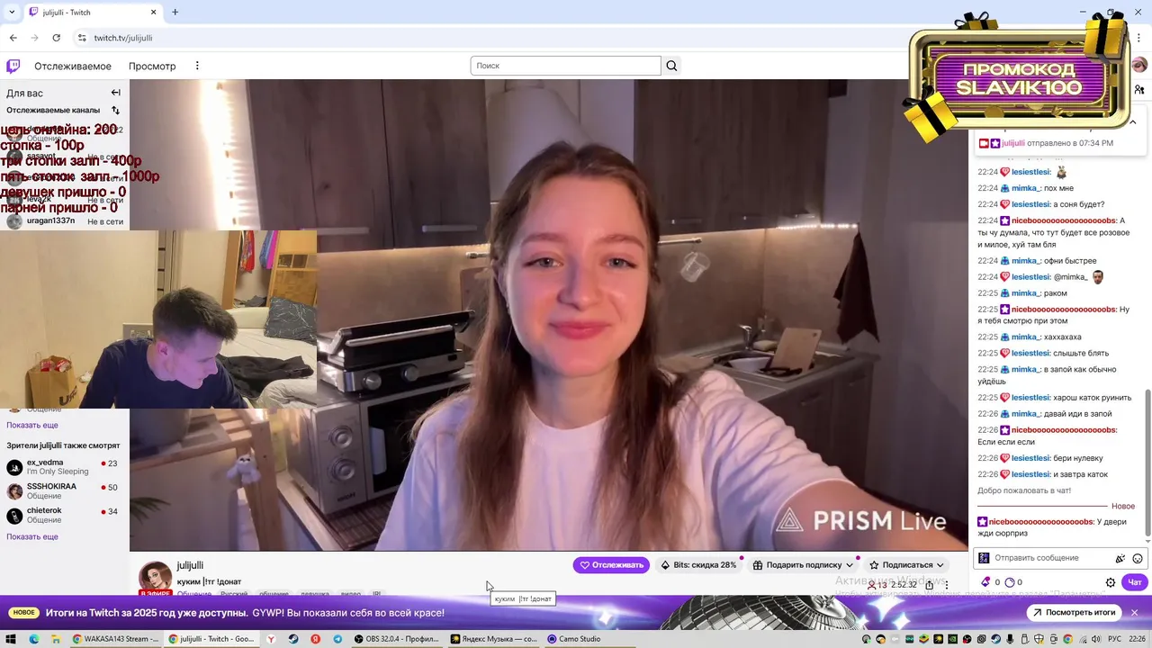The height and width of the screenshot is (648, 1152).
Task: Click Отслеживать to follow julijulli
Action: pos(611,565)
